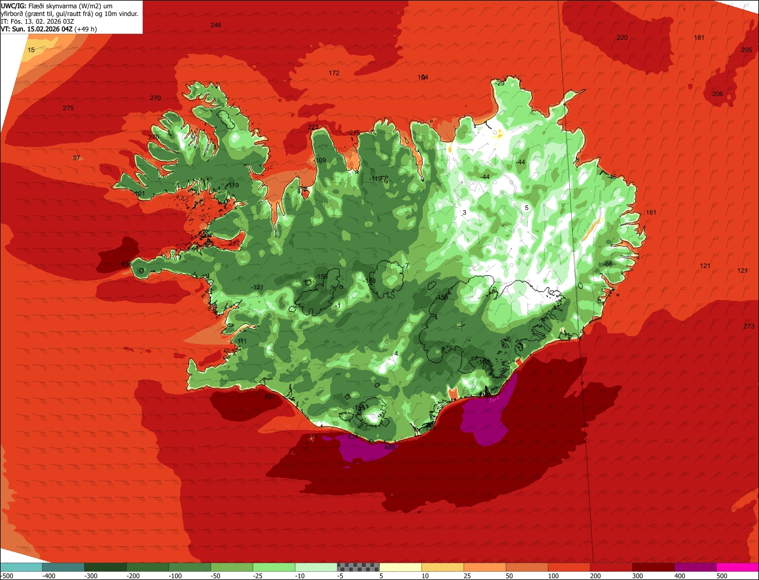Click the map value '246' near the top

(216, 25)
